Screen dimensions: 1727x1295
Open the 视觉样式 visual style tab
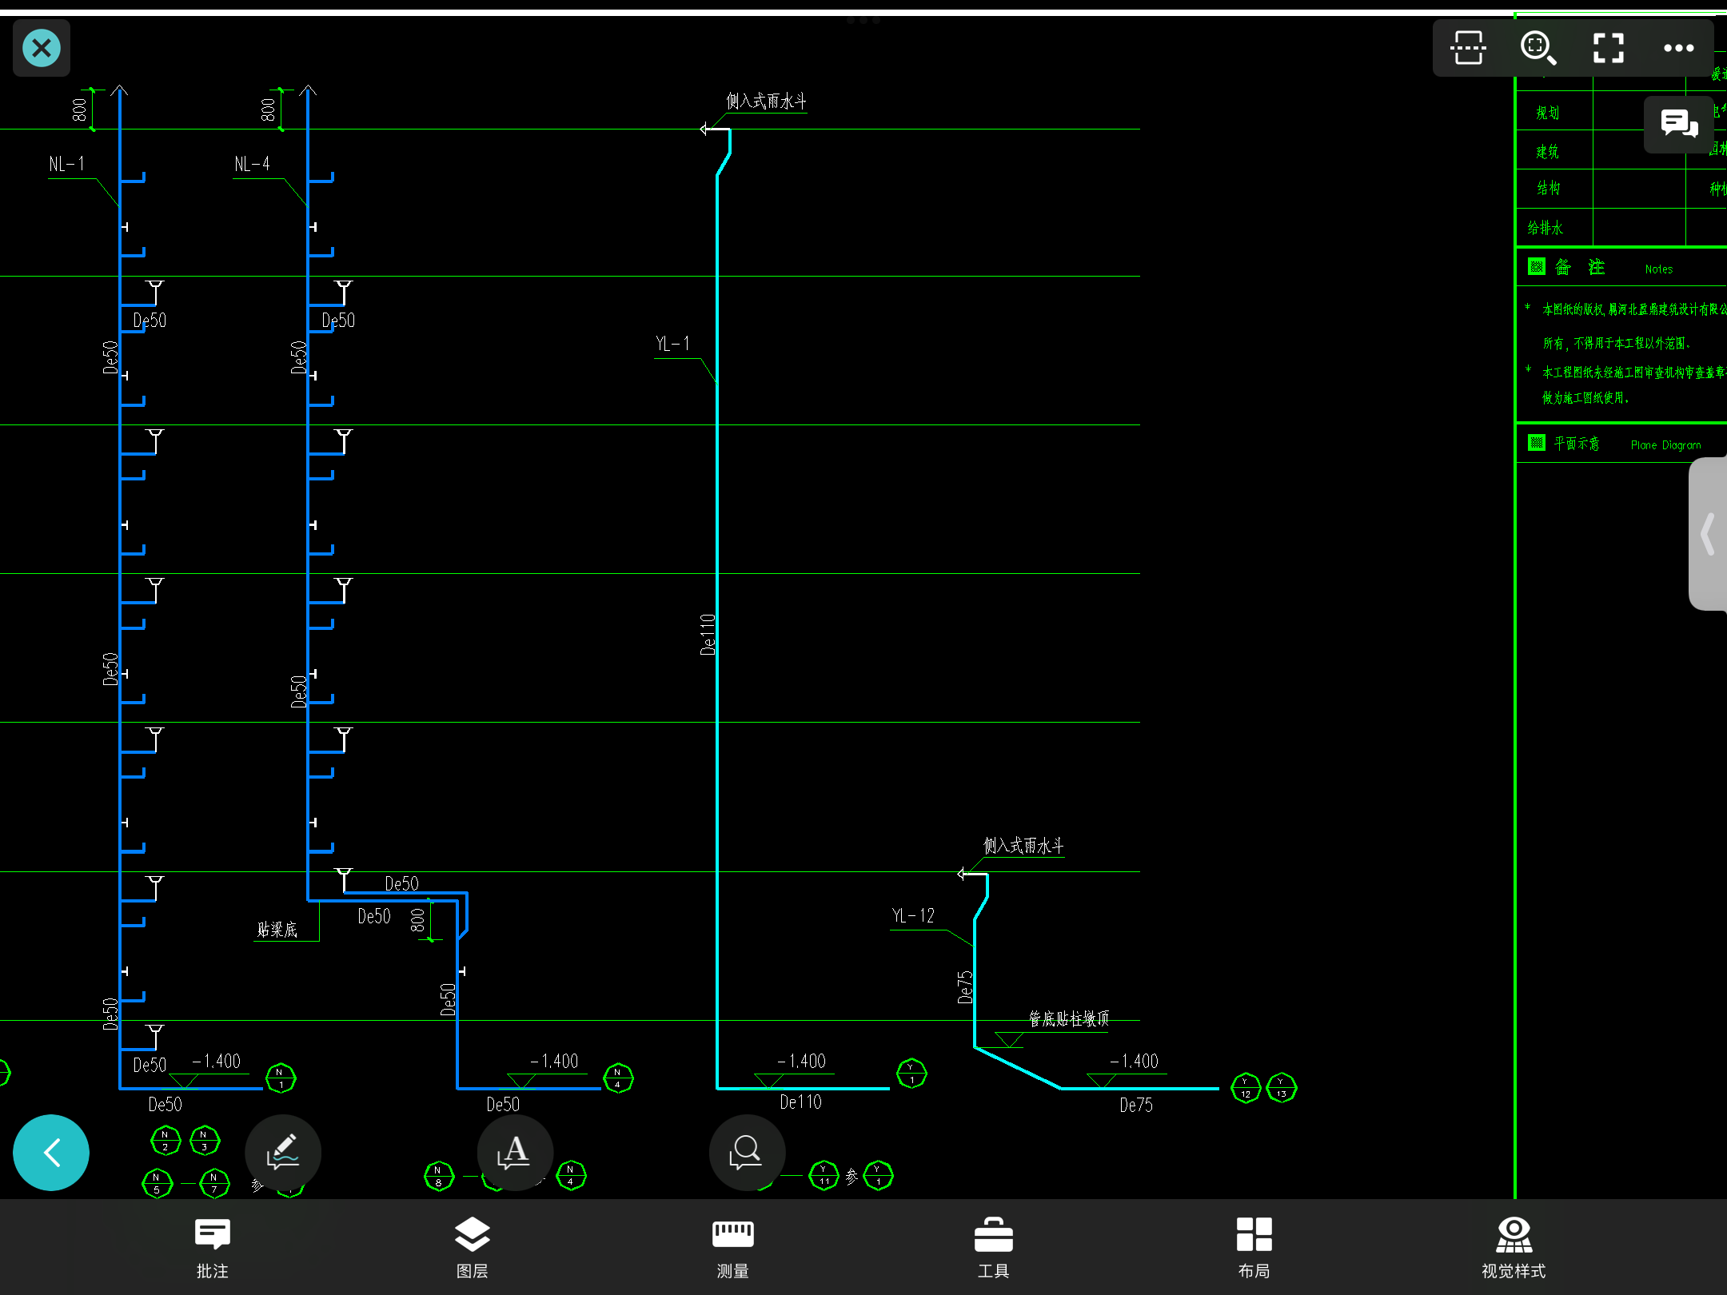[1514, 1248]
